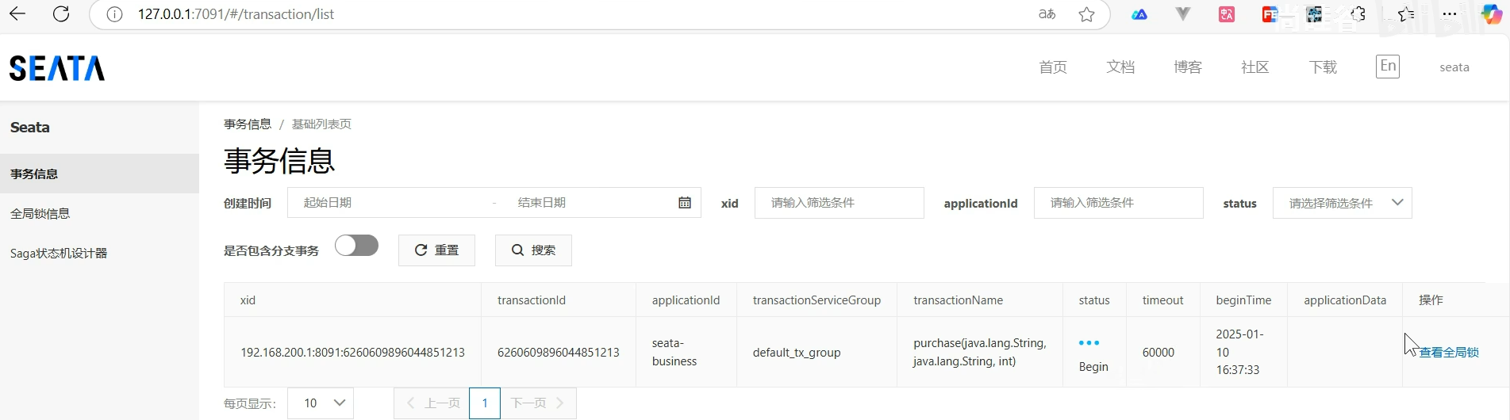This screenshot has width=1510, height=420.
Task: Open 博客 in the top navigation
Action: tap(1188, 67)
